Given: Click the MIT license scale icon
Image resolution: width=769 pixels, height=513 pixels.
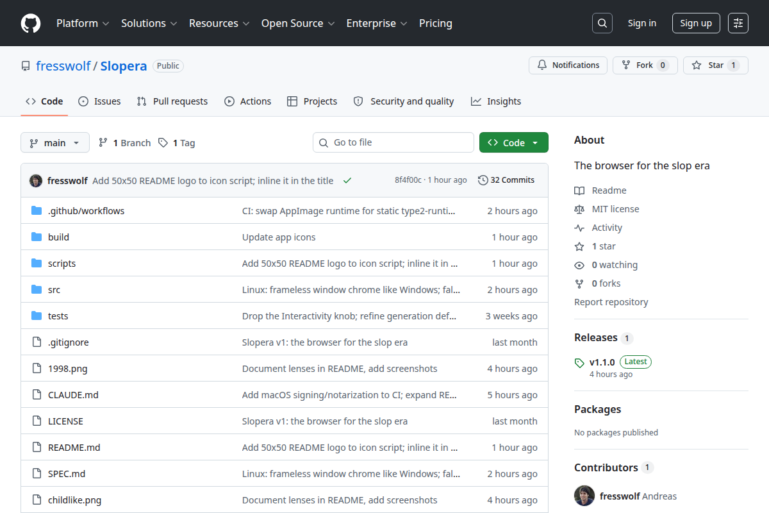Looking at the screenshot, I should [579, 209].
